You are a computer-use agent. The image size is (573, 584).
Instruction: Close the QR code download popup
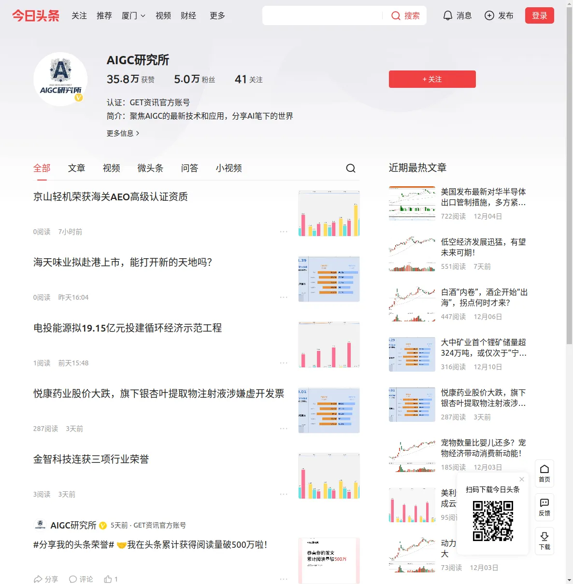(522, 479)
